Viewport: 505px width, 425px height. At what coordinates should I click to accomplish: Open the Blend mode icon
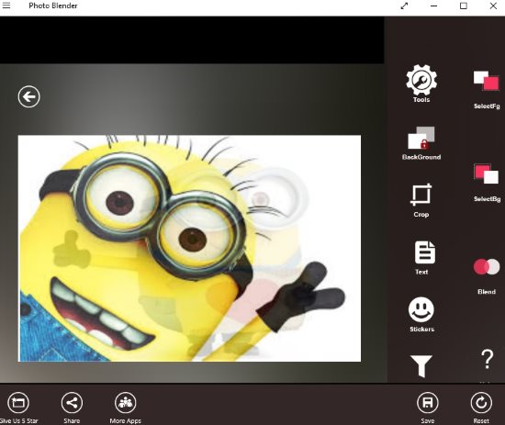[x=487, y=267]
